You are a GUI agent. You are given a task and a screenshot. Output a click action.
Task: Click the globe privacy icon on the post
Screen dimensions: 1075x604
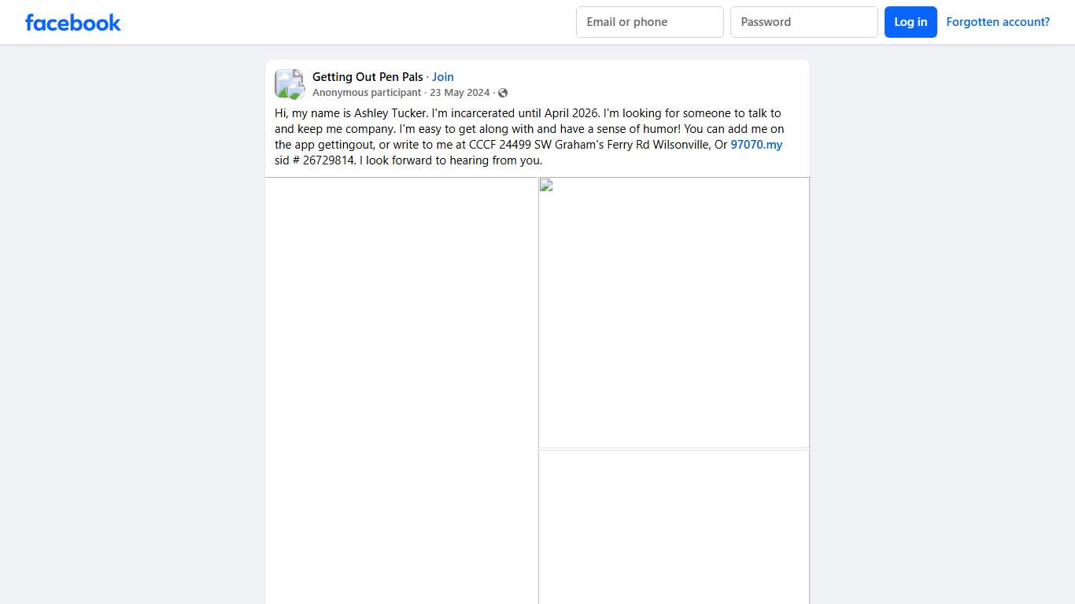pos(503,92)
